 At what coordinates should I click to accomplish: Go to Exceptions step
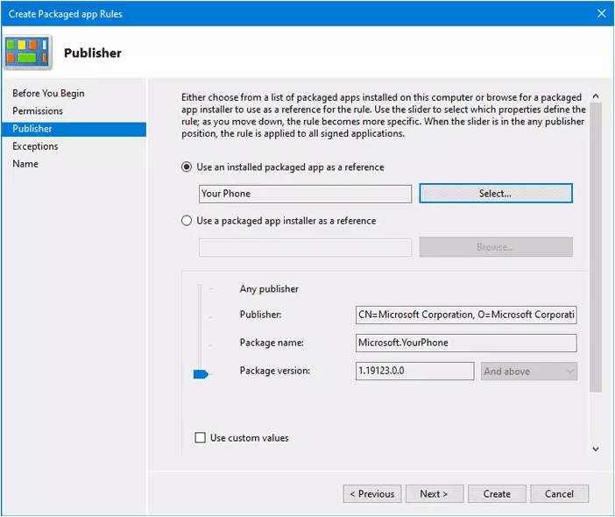35,146
